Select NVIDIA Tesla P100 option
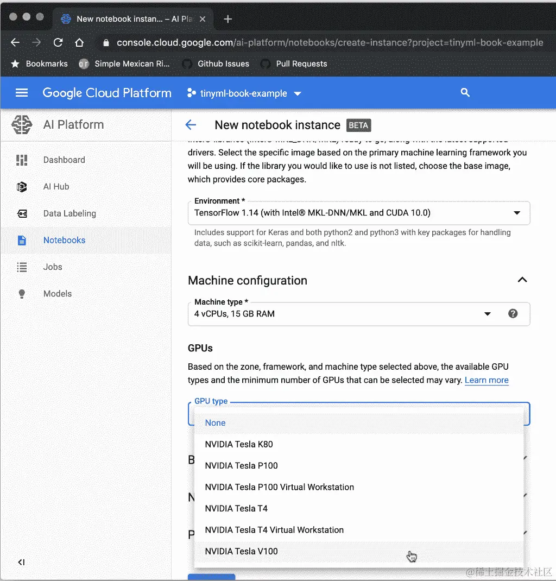 (x=358, y=466)
